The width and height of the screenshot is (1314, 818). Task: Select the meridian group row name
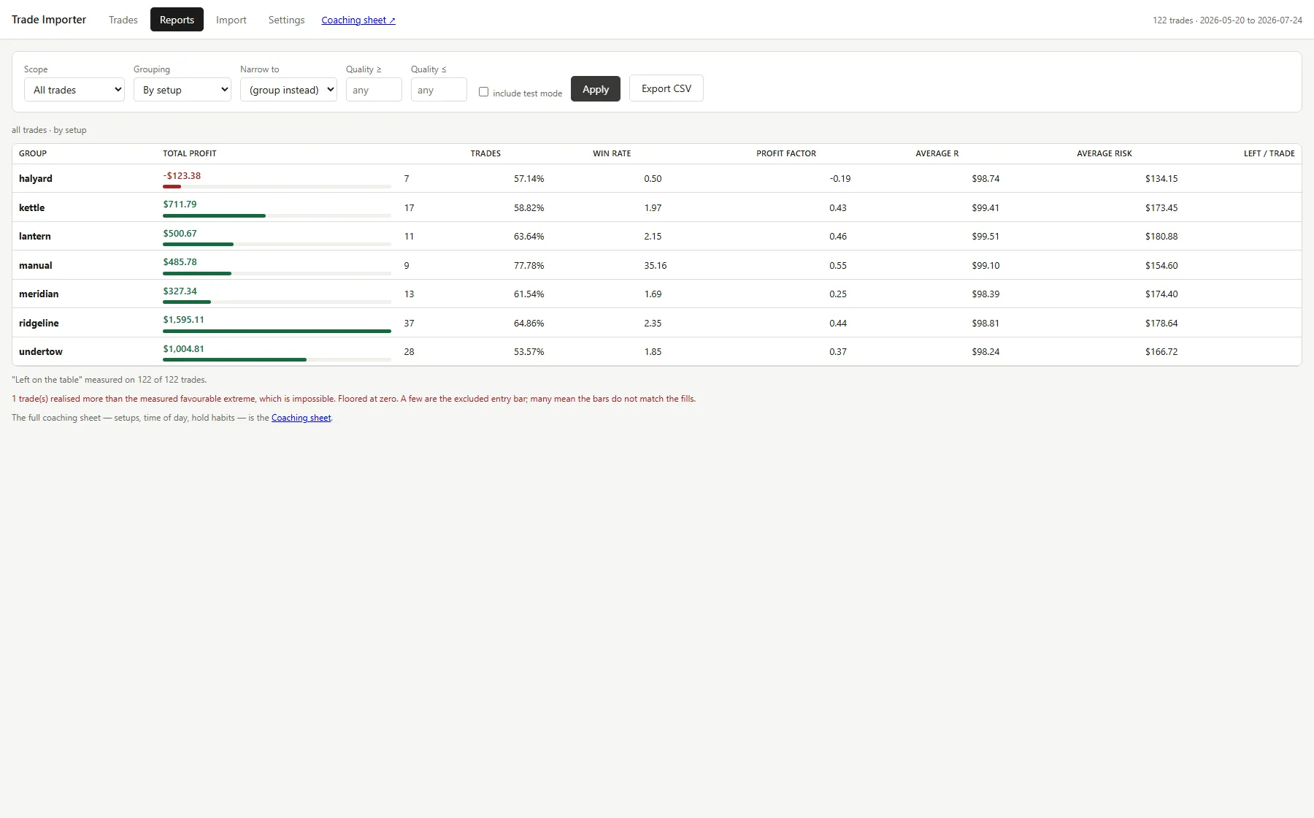(x=39, y=294)
